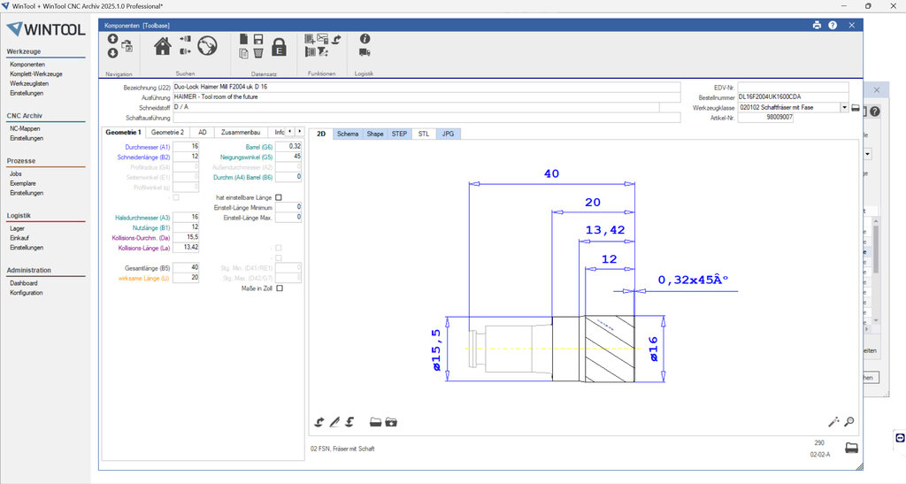Select the Geometrie 1 tab
The image size is (906, 484).
coord(123,132)
